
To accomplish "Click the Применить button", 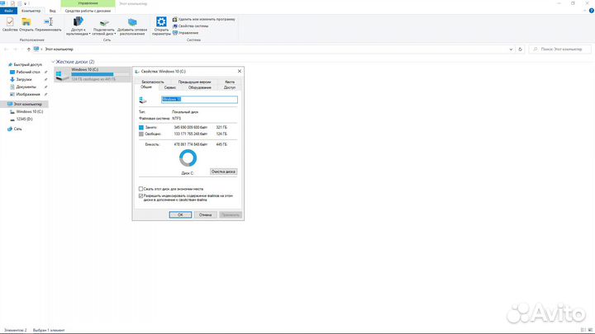I will 231,214.
